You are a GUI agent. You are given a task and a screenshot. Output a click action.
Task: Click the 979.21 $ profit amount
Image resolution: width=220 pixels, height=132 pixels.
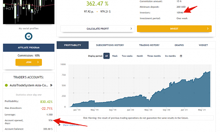coord(105,12)
